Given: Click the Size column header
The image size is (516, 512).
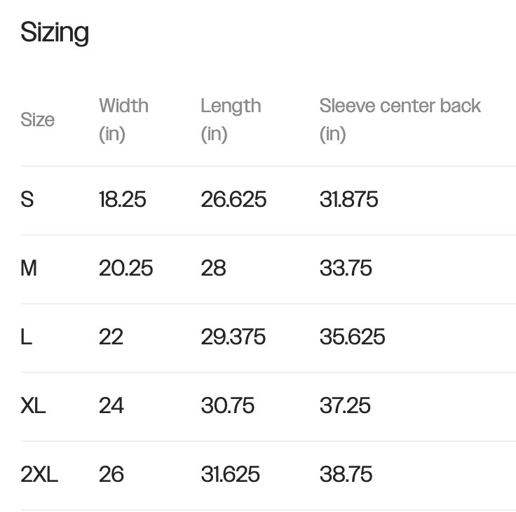Looking at the screenshot, I should (37, 120).
